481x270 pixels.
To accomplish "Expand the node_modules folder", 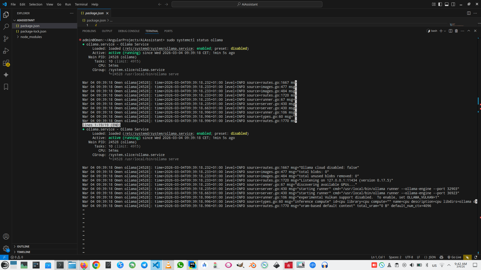I will click(x=31, y=37).
